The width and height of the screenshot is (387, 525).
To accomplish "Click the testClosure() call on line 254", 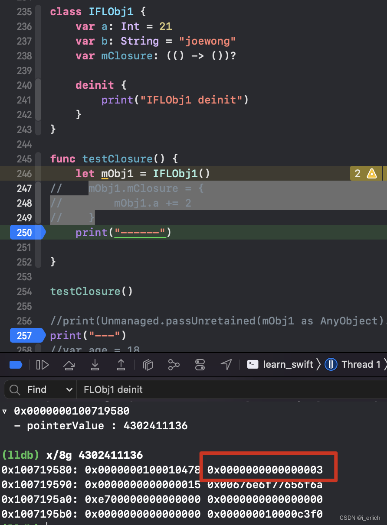I will (x=92, y=292).
